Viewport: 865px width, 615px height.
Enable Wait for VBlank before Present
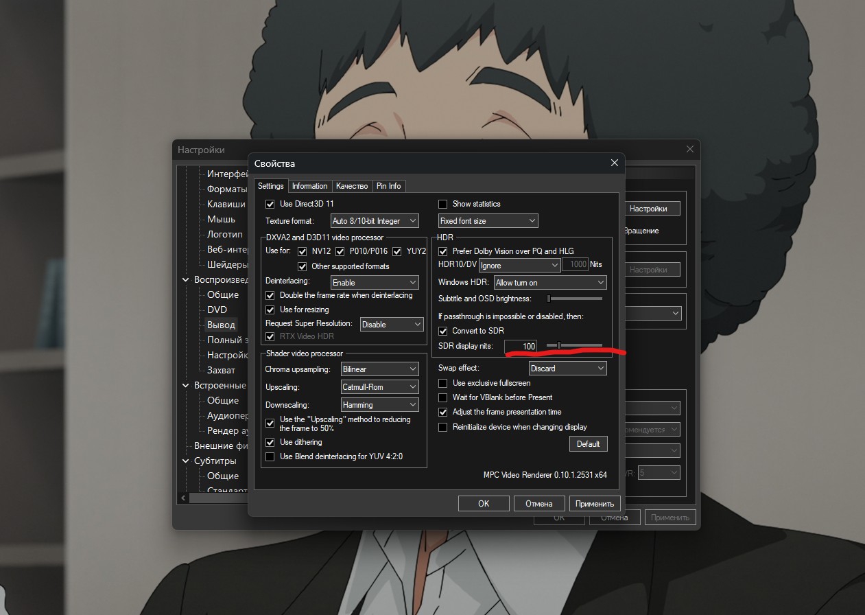[442, 397]
